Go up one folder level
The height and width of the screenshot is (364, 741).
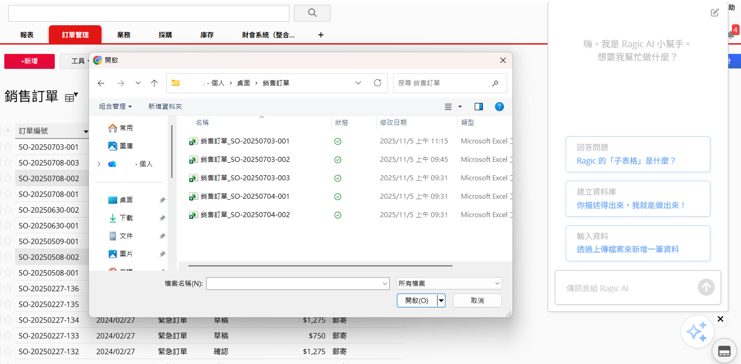coord(154,83)
